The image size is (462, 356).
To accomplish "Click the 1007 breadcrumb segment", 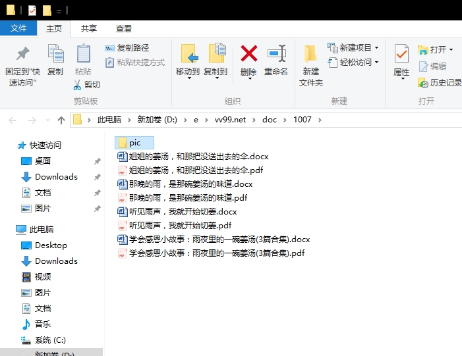I will click(x=303, y=120).
